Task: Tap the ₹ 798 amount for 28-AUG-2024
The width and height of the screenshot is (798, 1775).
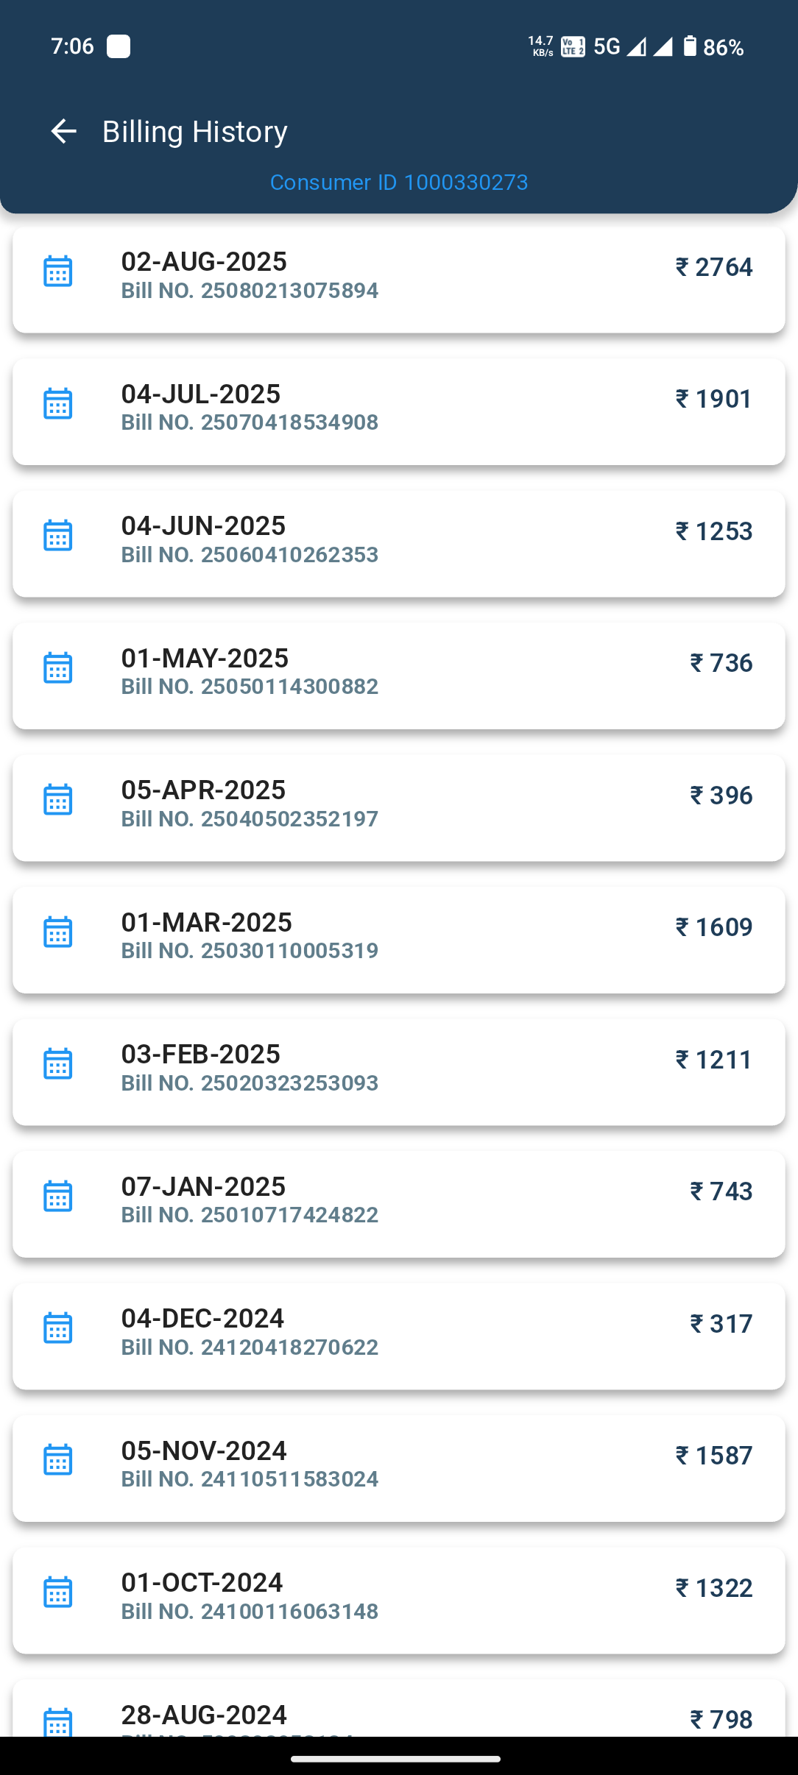Action: [x=721, y=1720]
